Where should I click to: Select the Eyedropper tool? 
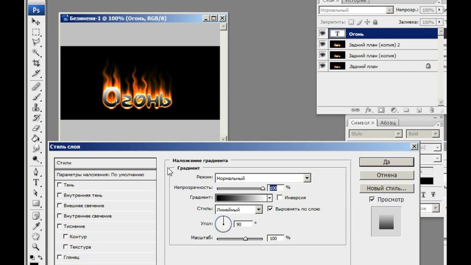click(x=36, y=226)
